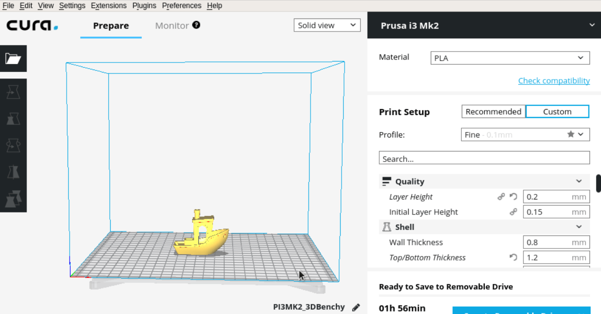Unlink Initial Layer Height via the chain icon
The image size is (601, 314).
click(513, 211)
